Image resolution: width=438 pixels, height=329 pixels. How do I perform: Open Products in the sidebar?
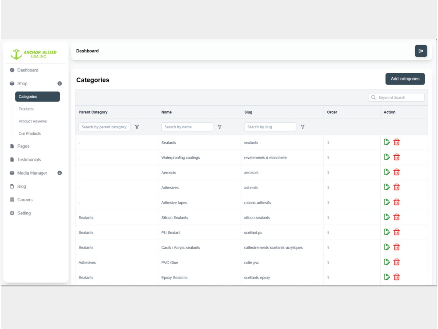coord(26,109)
